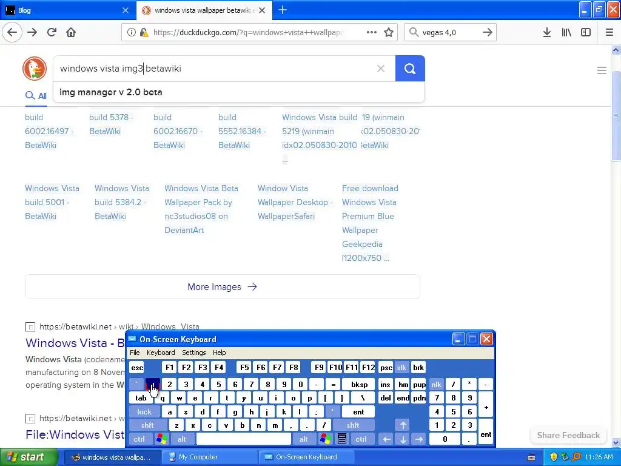Run the DuckDuckGo search magnifier button
This screenshot has height=466, width=621.
click(410, 69)
